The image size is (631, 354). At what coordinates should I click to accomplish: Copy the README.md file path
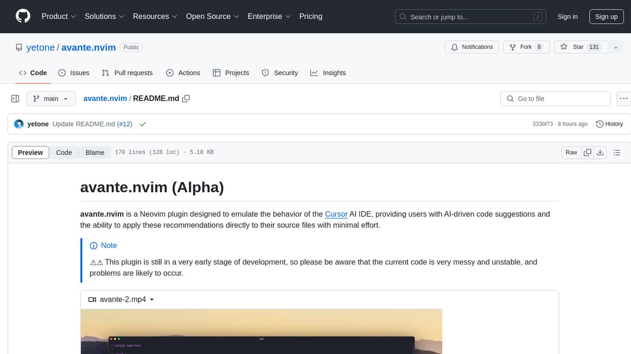186,99
